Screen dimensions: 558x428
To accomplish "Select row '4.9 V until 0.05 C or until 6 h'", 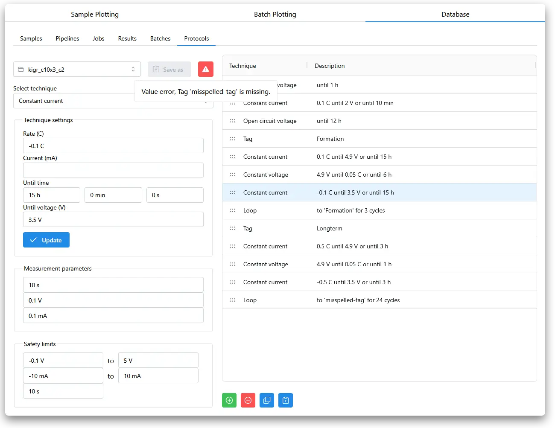I will pos(380,175).
